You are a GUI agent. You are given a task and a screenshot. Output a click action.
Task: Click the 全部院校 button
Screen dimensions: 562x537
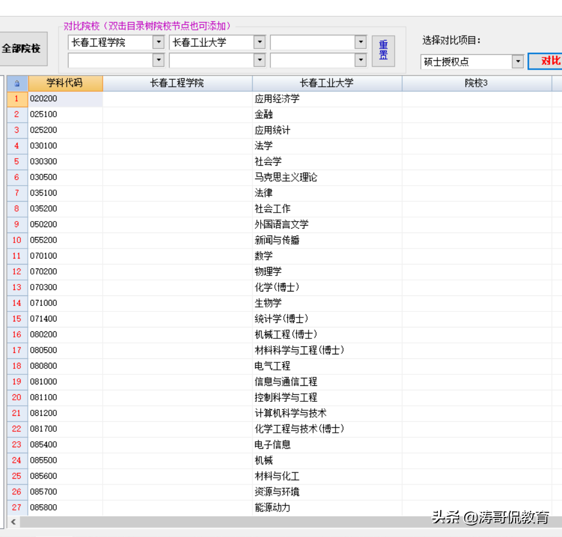[20, 48]
